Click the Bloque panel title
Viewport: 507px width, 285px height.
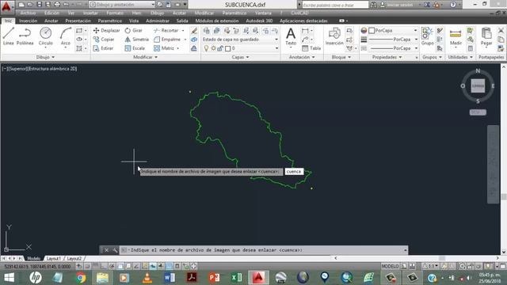click(x=341, y=57)
